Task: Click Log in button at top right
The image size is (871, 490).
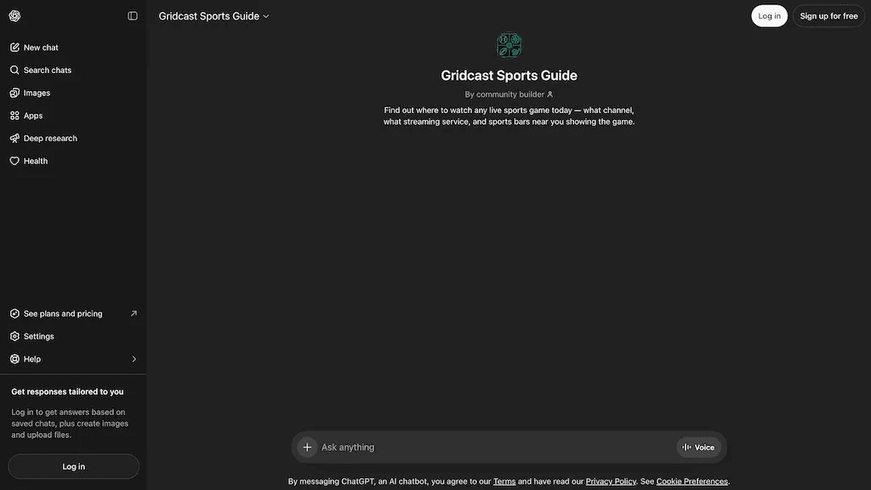Action: (769, 16)
